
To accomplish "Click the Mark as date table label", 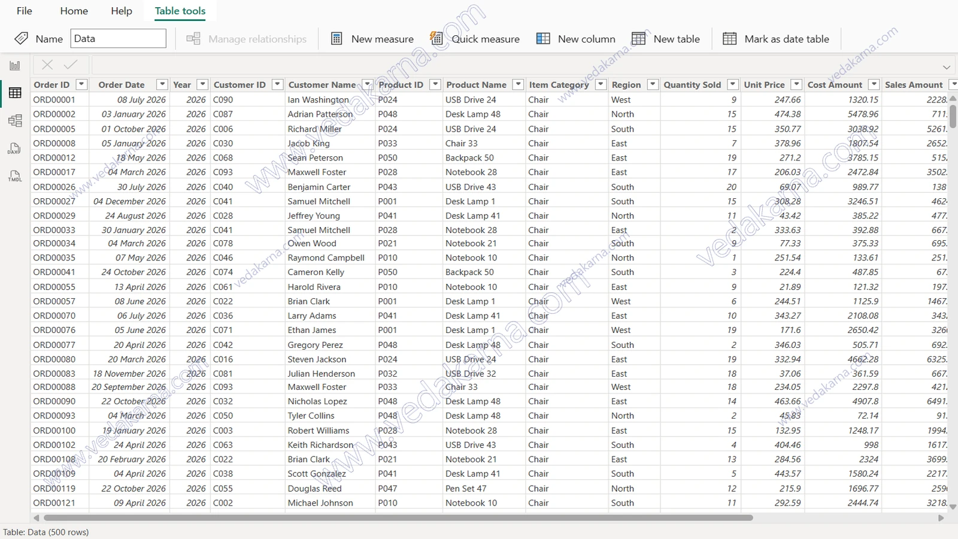I will pyautogui.click(x=787, y=39).
